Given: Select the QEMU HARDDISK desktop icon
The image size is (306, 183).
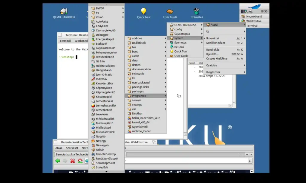Looking at the screenshot, I should [x=64, y=13].
